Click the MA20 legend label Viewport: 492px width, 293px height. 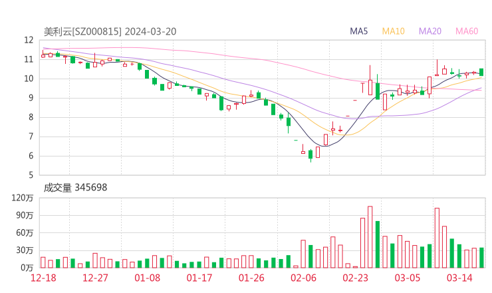430,31
